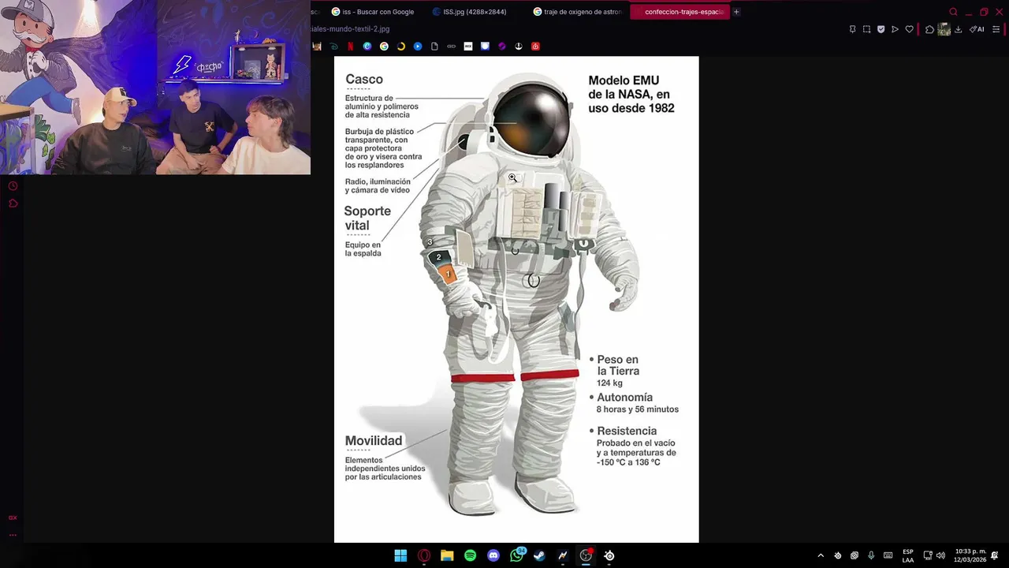Open the red square bookmark icon
1009x568 pixels.
pos(535,47)
